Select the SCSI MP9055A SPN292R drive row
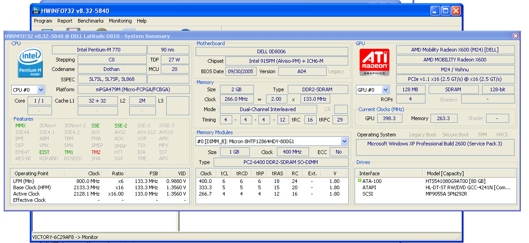 (435, 194)
